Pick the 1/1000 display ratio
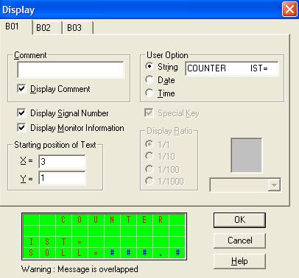Image resolution: width=299 pixels, height=278 pixels. point(149,181)
